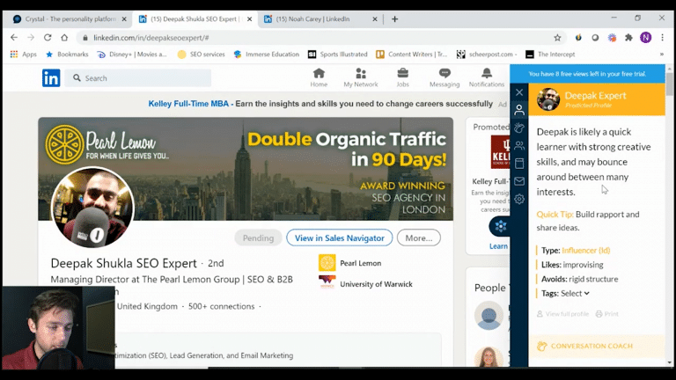676x380 pixels.
Task: Click Crystal panel Deepak avatar
Action: 548,99
